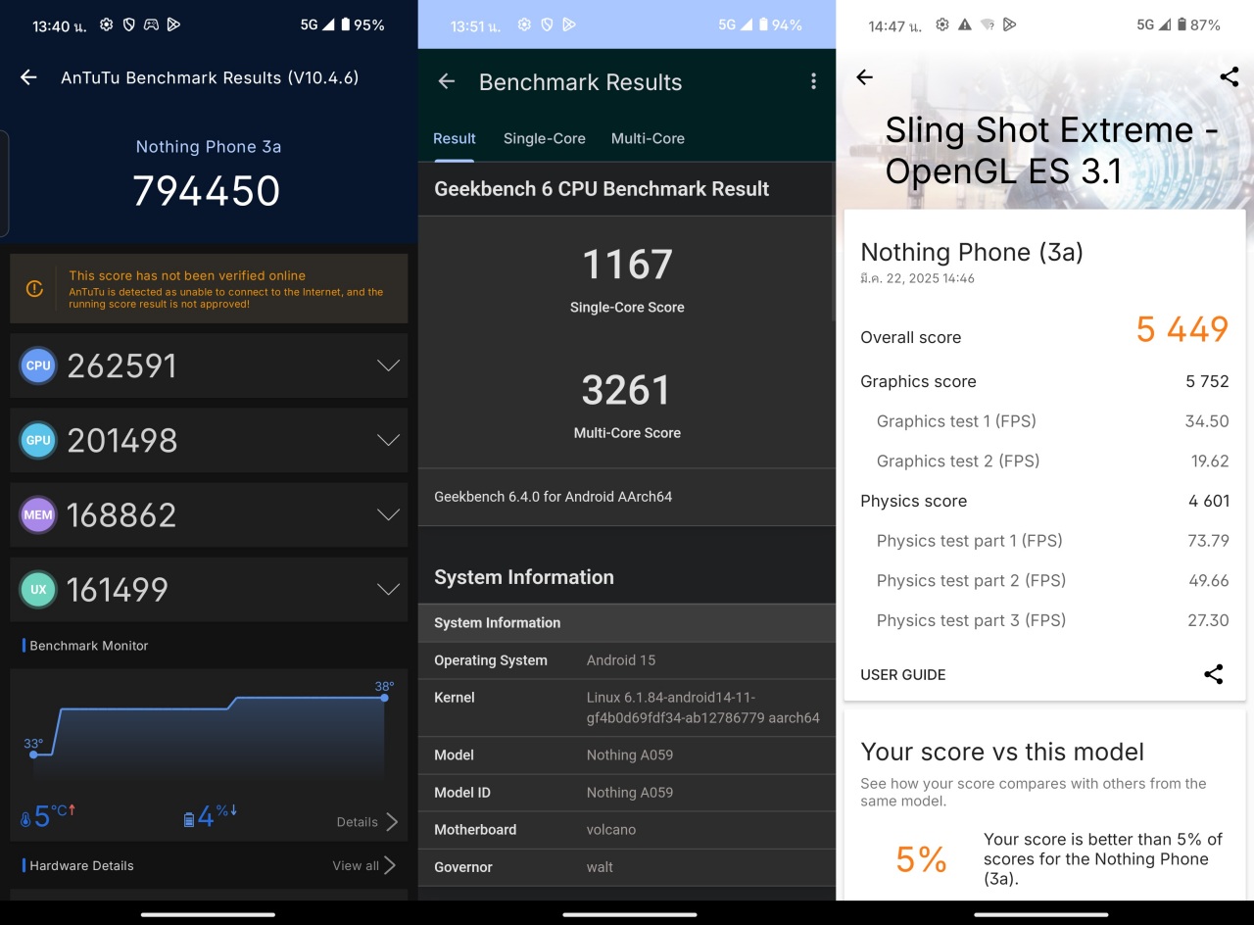The height and width of the screenshot is (925, 1254).
Task: Go back from AnTuTu Benchmark Results
Action: [28, 77]
